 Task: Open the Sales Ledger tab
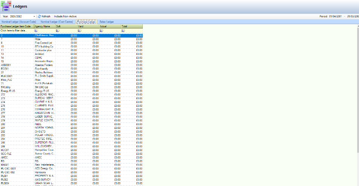[x=107, y=22]
